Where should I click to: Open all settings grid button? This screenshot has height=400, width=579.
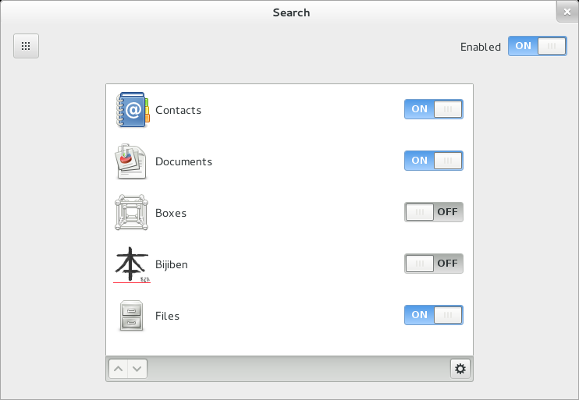pyautogui.click(x=26, y=46)
